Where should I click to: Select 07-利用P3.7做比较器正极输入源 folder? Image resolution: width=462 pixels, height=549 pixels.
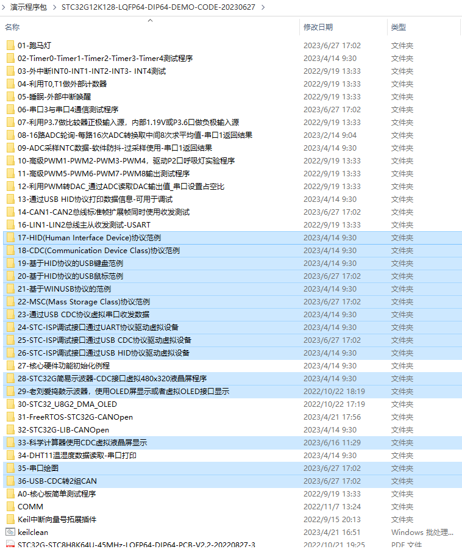pos(129,123)
